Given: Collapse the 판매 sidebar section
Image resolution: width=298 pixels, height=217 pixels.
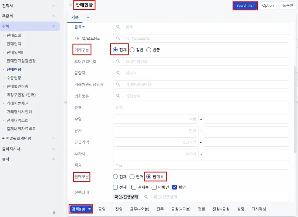Looking at the screenshot, I should pyautogui.click(x=53, y=26).
